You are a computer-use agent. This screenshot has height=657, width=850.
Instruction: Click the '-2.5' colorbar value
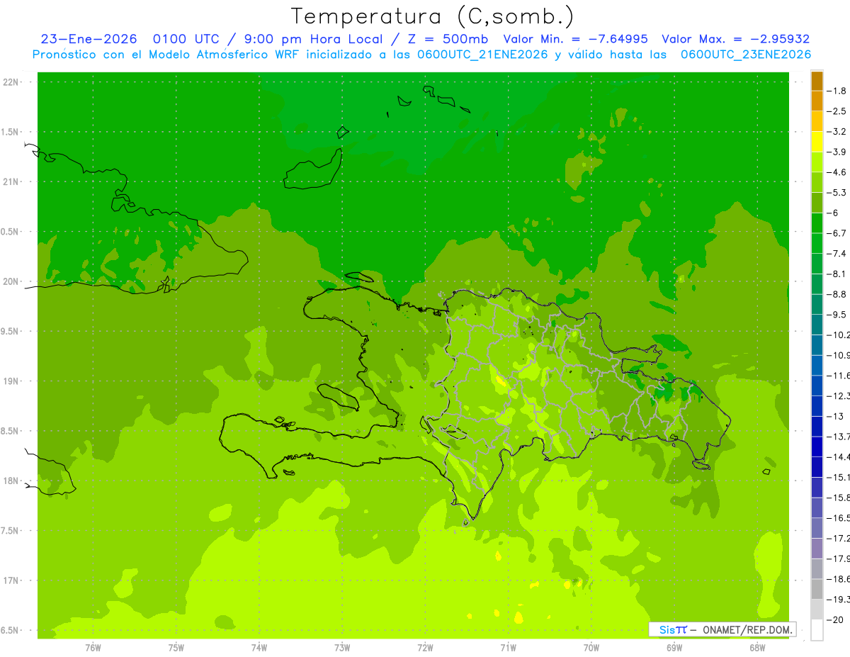[x=837, y=111]
